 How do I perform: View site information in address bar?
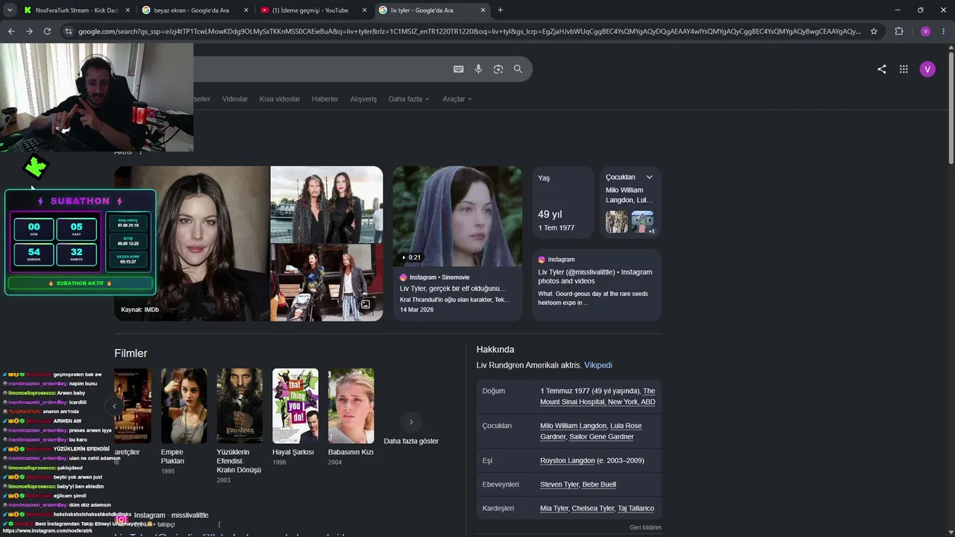[69, 31]
